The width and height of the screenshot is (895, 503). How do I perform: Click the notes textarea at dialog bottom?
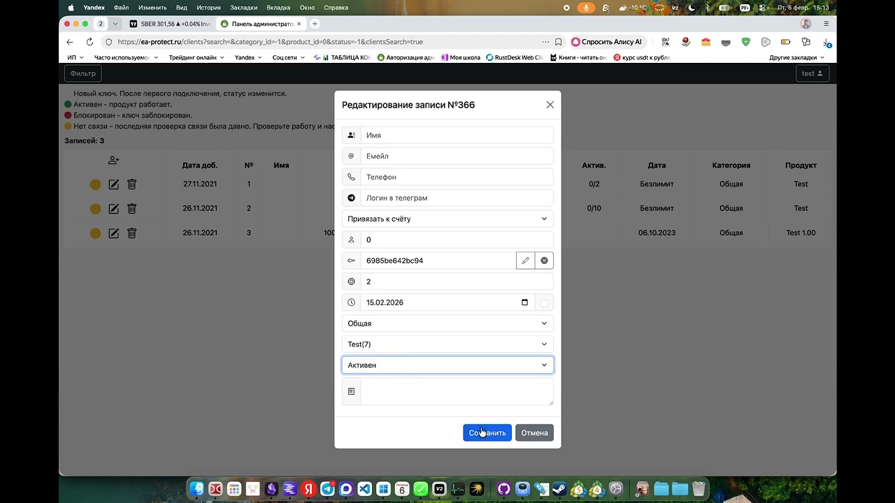pos(457,392)
